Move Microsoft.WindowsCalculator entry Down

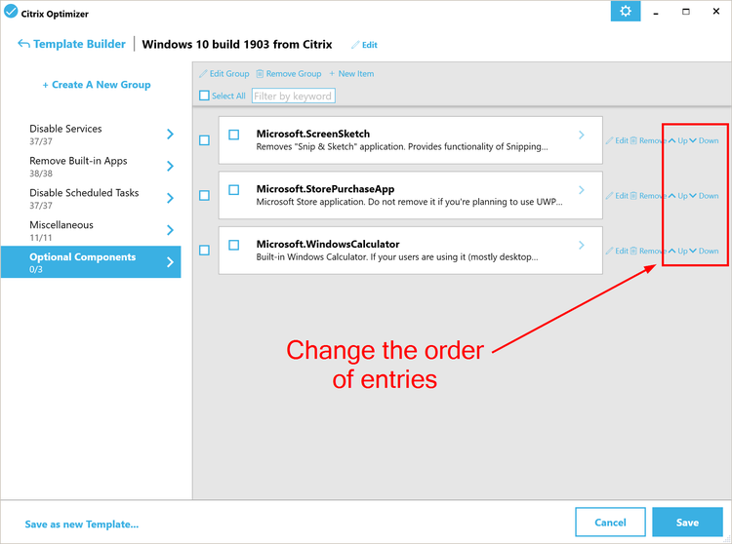coord(704,251)
